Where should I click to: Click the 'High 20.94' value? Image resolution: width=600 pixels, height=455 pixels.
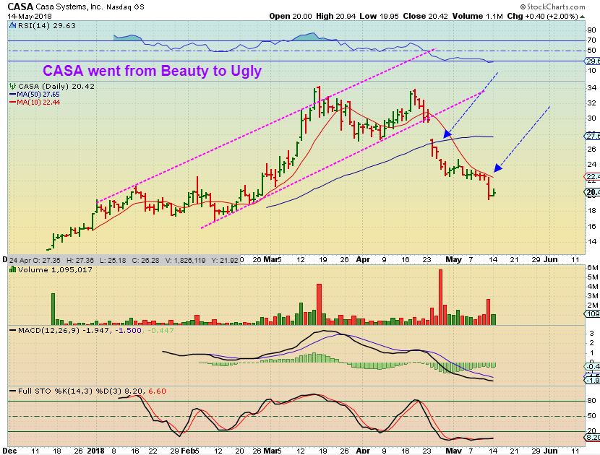point(335,16)
